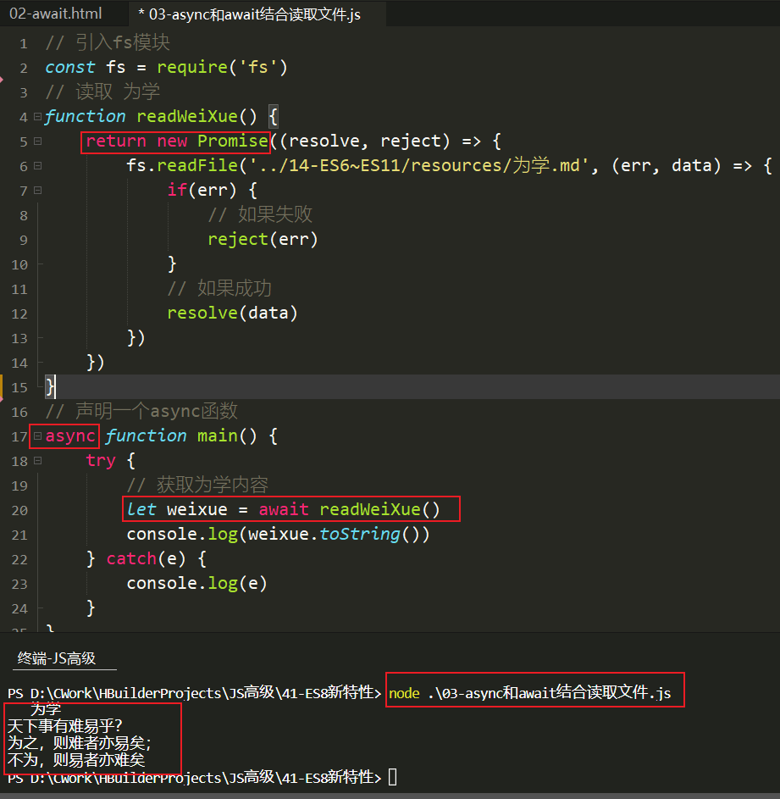The height and width of the screenshot is (799, 780).
Task: Click the comment '// 如果成功'
Action: click(x=219, y=288)
